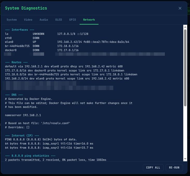The width and height of the screenshot is (190, 176).
Task: Select the Audio tab
Action: 44,20
